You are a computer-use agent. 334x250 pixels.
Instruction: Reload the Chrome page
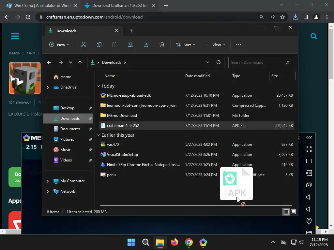(28, 17)
